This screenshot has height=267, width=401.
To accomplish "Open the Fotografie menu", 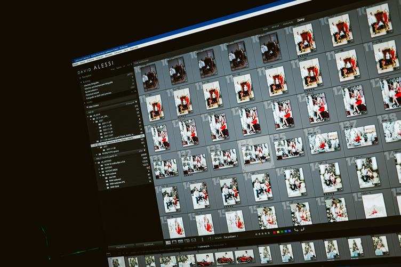I will pyautogui.click(x=100, y=58).
